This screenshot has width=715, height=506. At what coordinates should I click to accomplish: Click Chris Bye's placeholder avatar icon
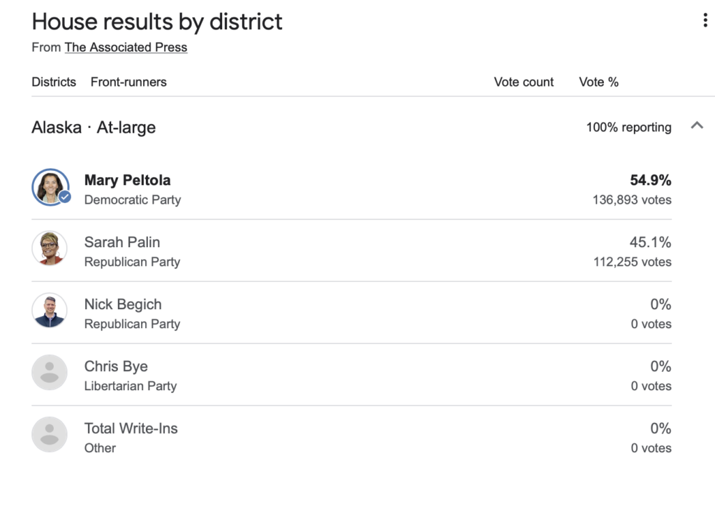(x=50, y=373)
